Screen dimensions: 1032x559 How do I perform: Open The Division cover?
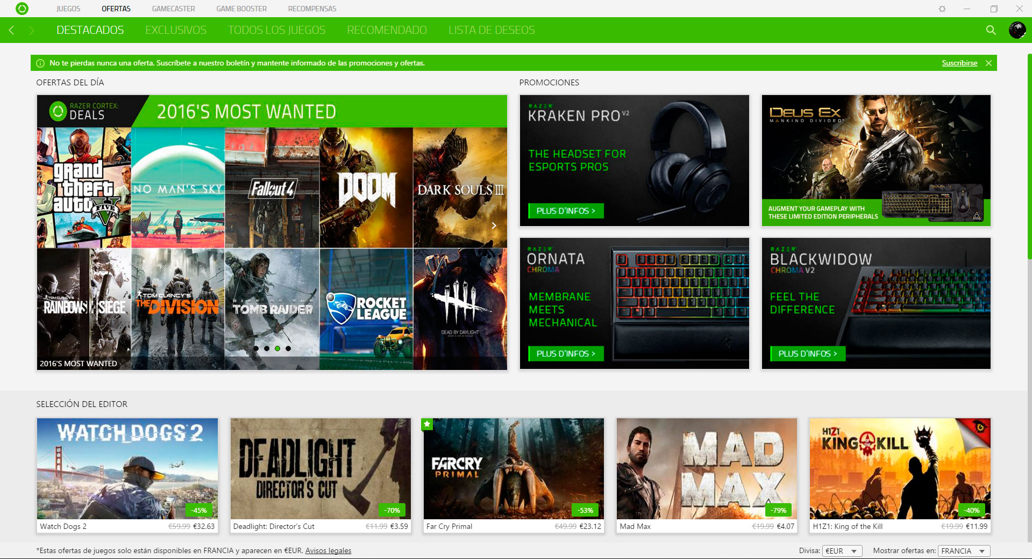(x=178, y=309)
